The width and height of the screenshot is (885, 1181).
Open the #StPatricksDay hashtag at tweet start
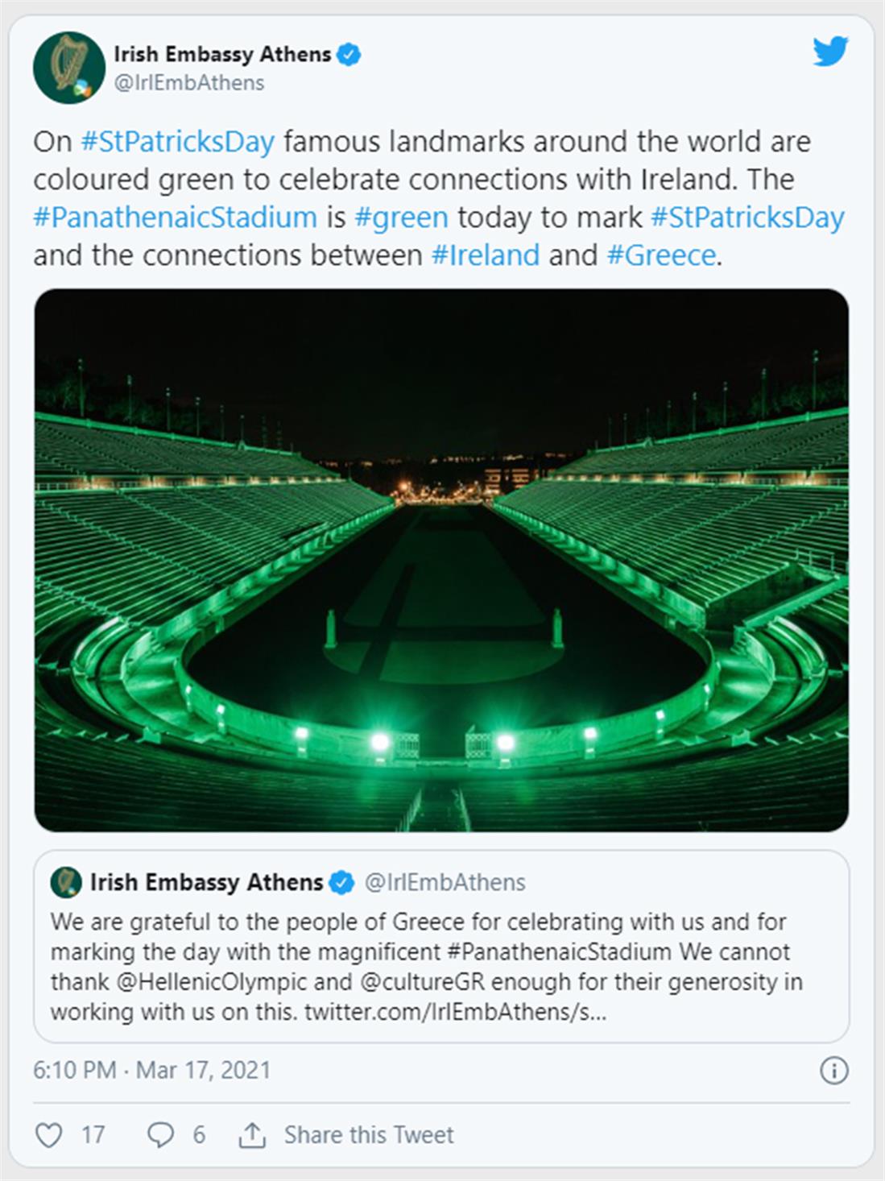(x=178, y=142)
